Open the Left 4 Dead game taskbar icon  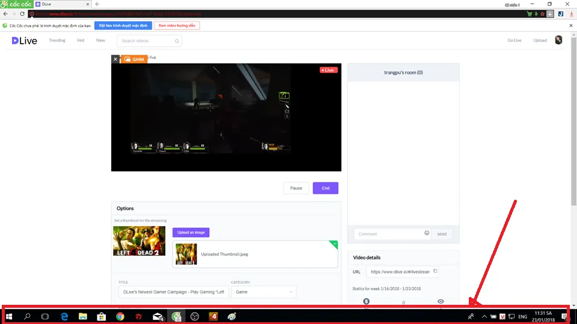213,316
